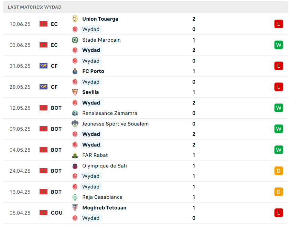Screen dimensions: 292x227
Task: Click the Sevilla club crest
Action: 75,92
